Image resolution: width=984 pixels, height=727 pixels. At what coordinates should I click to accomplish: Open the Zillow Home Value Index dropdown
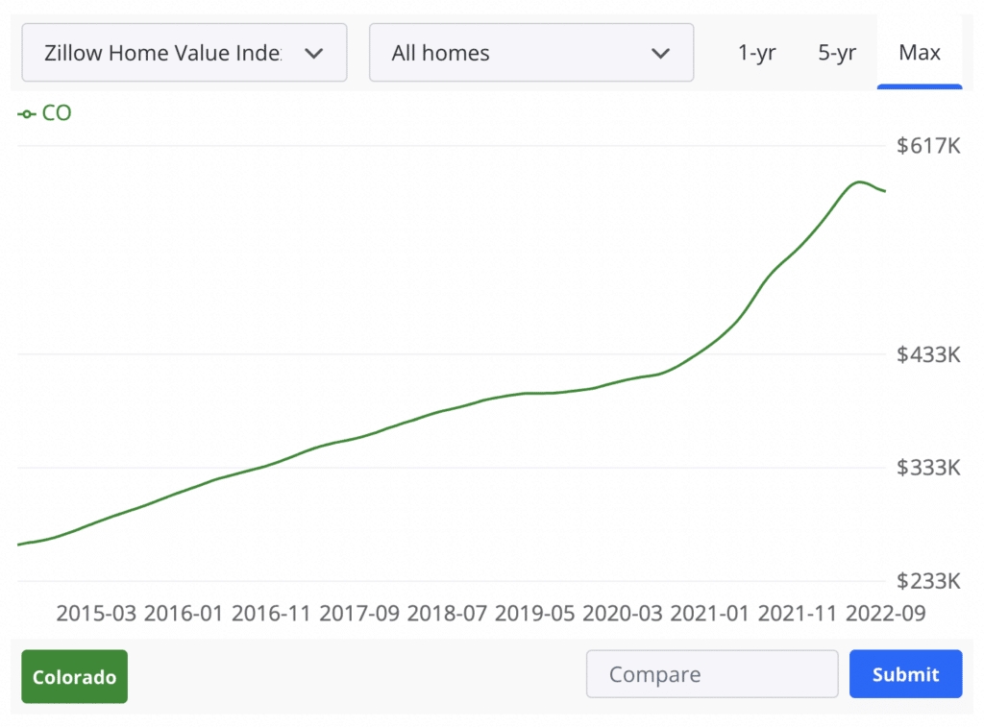pos(184,53)
